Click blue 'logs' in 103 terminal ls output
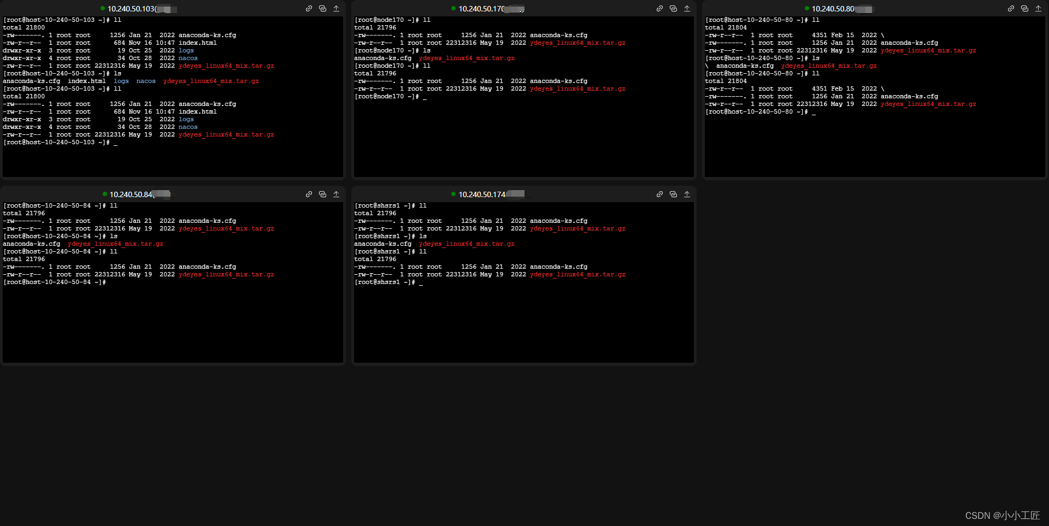Screen dimensions: 1049x526 point(121,81)
